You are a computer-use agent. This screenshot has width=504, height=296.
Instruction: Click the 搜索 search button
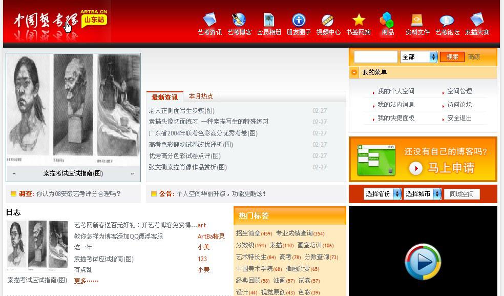point(452,57)
